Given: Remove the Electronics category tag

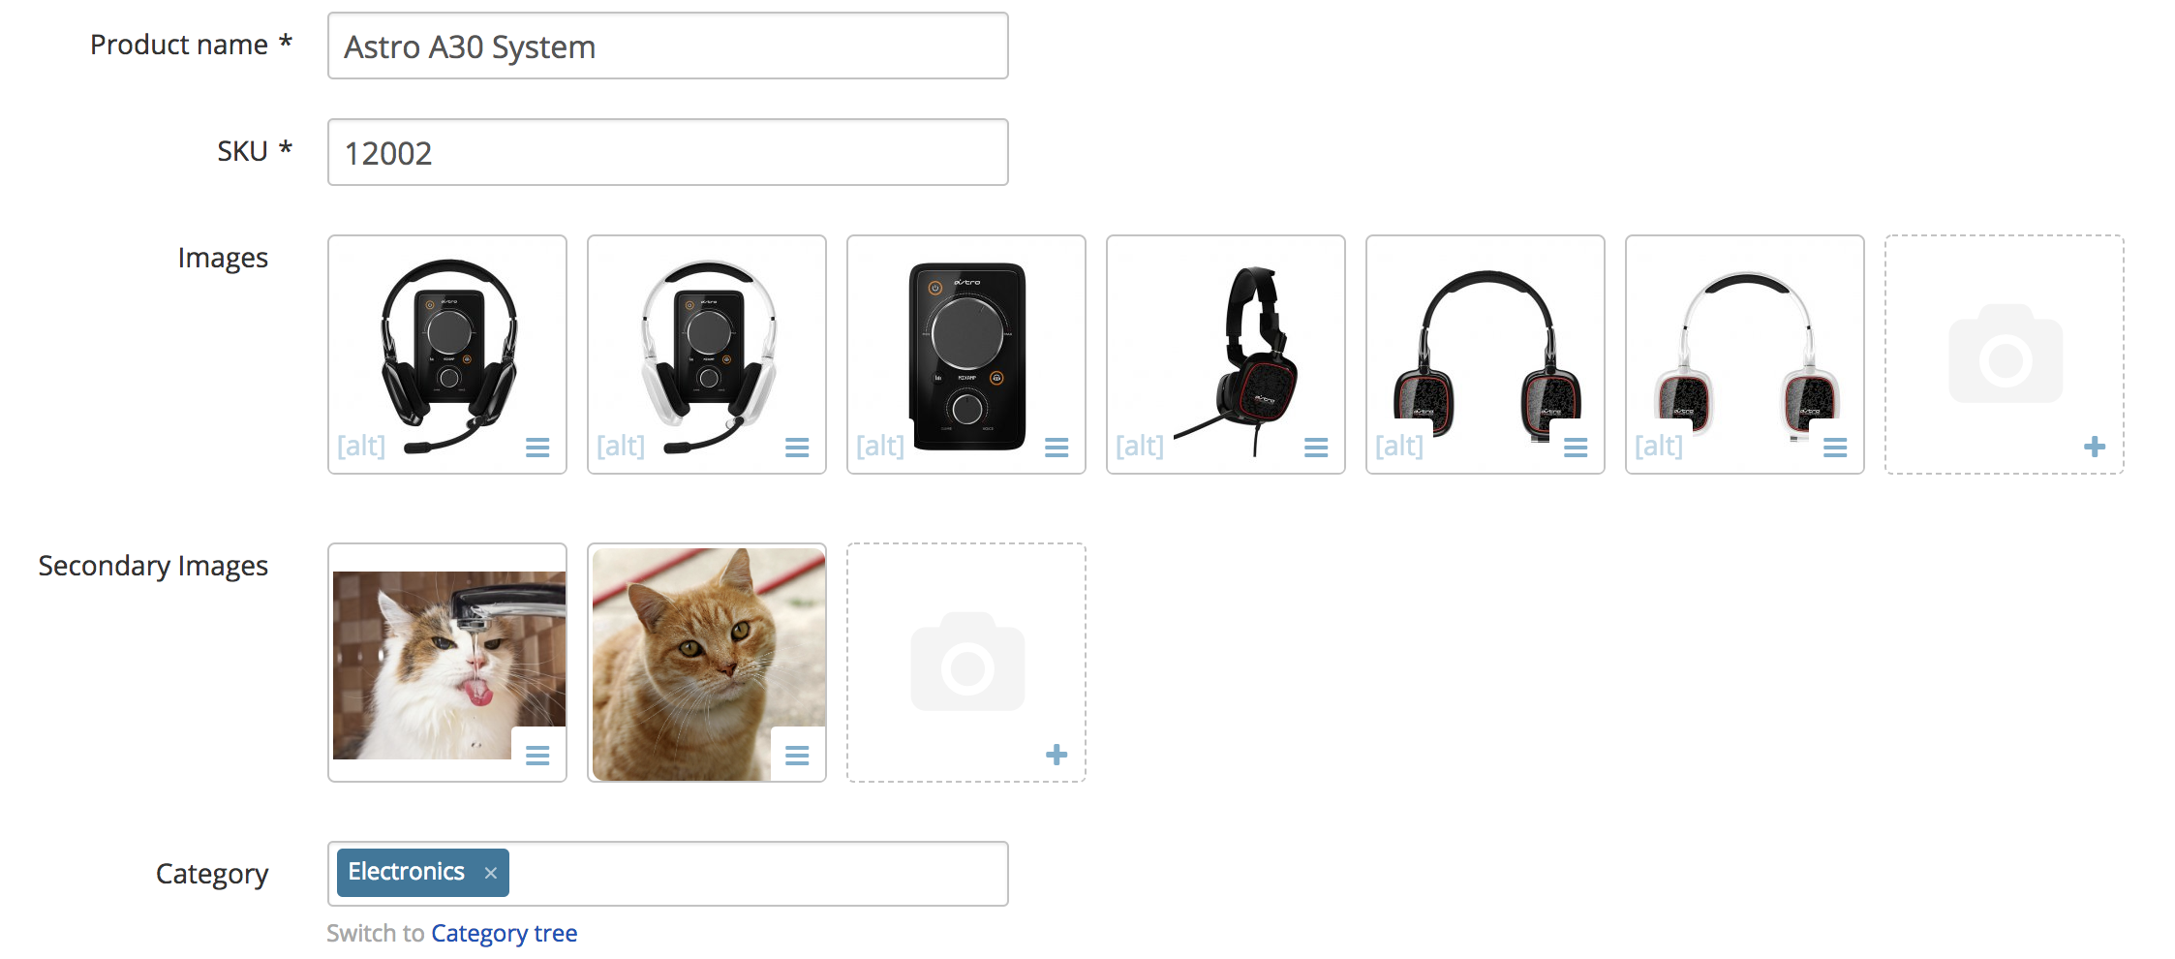Looking at the screenshot, I should click(491, 873).
